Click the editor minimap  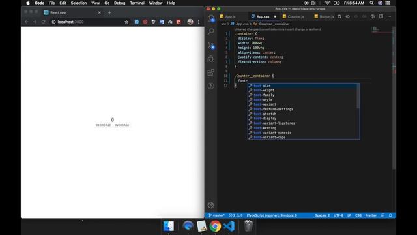point(382,30)
